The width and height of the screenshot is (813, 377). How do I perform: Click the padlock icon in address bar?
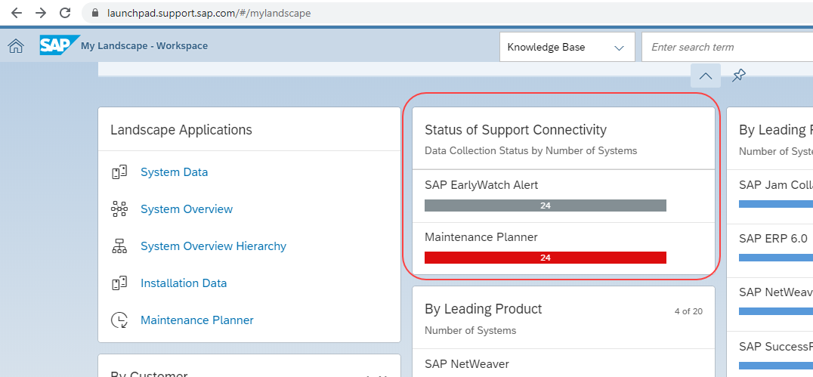[95, 13]
